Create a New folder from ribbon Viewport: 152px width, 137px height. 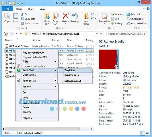86,19
